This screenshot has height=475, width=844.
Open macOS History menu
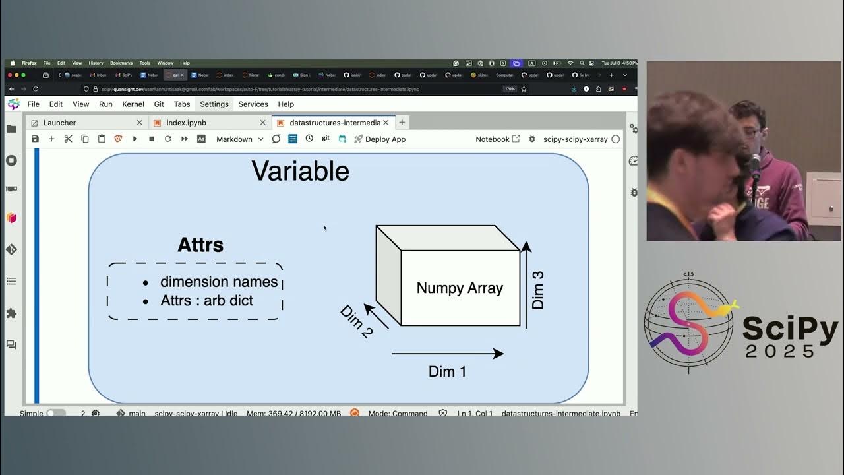tap(96, 63)
